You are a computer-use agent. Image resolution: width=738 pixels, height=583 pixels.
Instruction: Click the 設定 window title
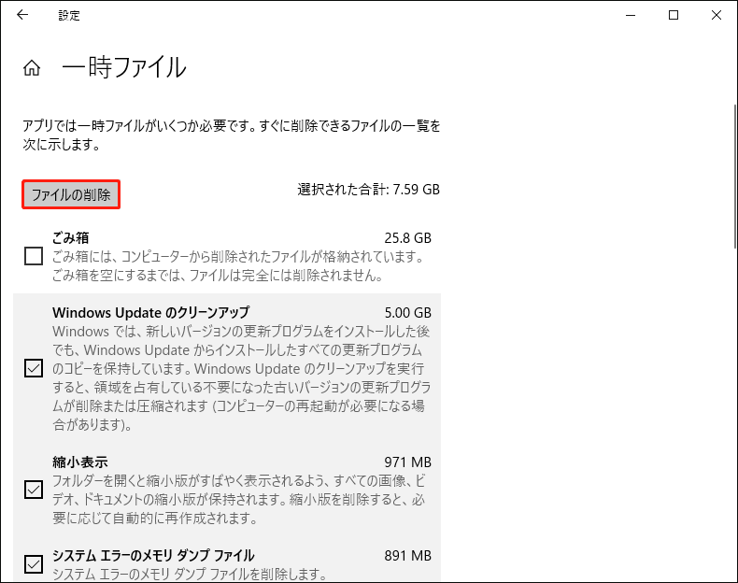[69, 16]
